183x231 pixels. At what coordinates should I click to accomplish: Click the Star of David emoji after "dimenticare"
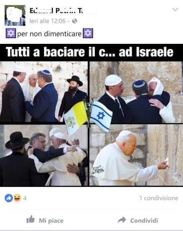coord(88,33)
